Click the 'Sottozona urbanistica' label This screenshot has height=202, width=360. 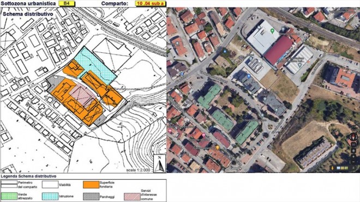coord(28,3)
